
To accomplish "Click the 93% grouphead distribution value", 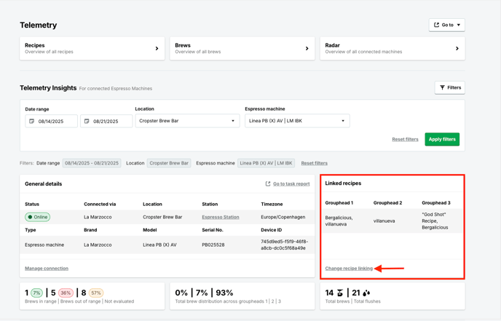I will [224, 293].
